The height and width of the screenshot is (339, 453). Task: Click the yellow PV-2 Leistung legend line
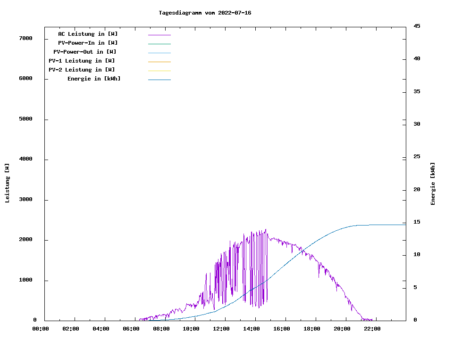coord(159,71)
